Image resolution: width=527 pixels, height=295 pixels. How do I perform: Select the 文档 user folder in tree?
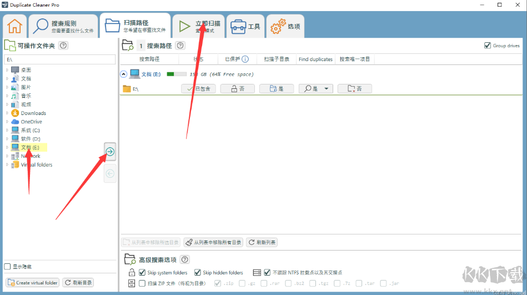click(26, 78)
